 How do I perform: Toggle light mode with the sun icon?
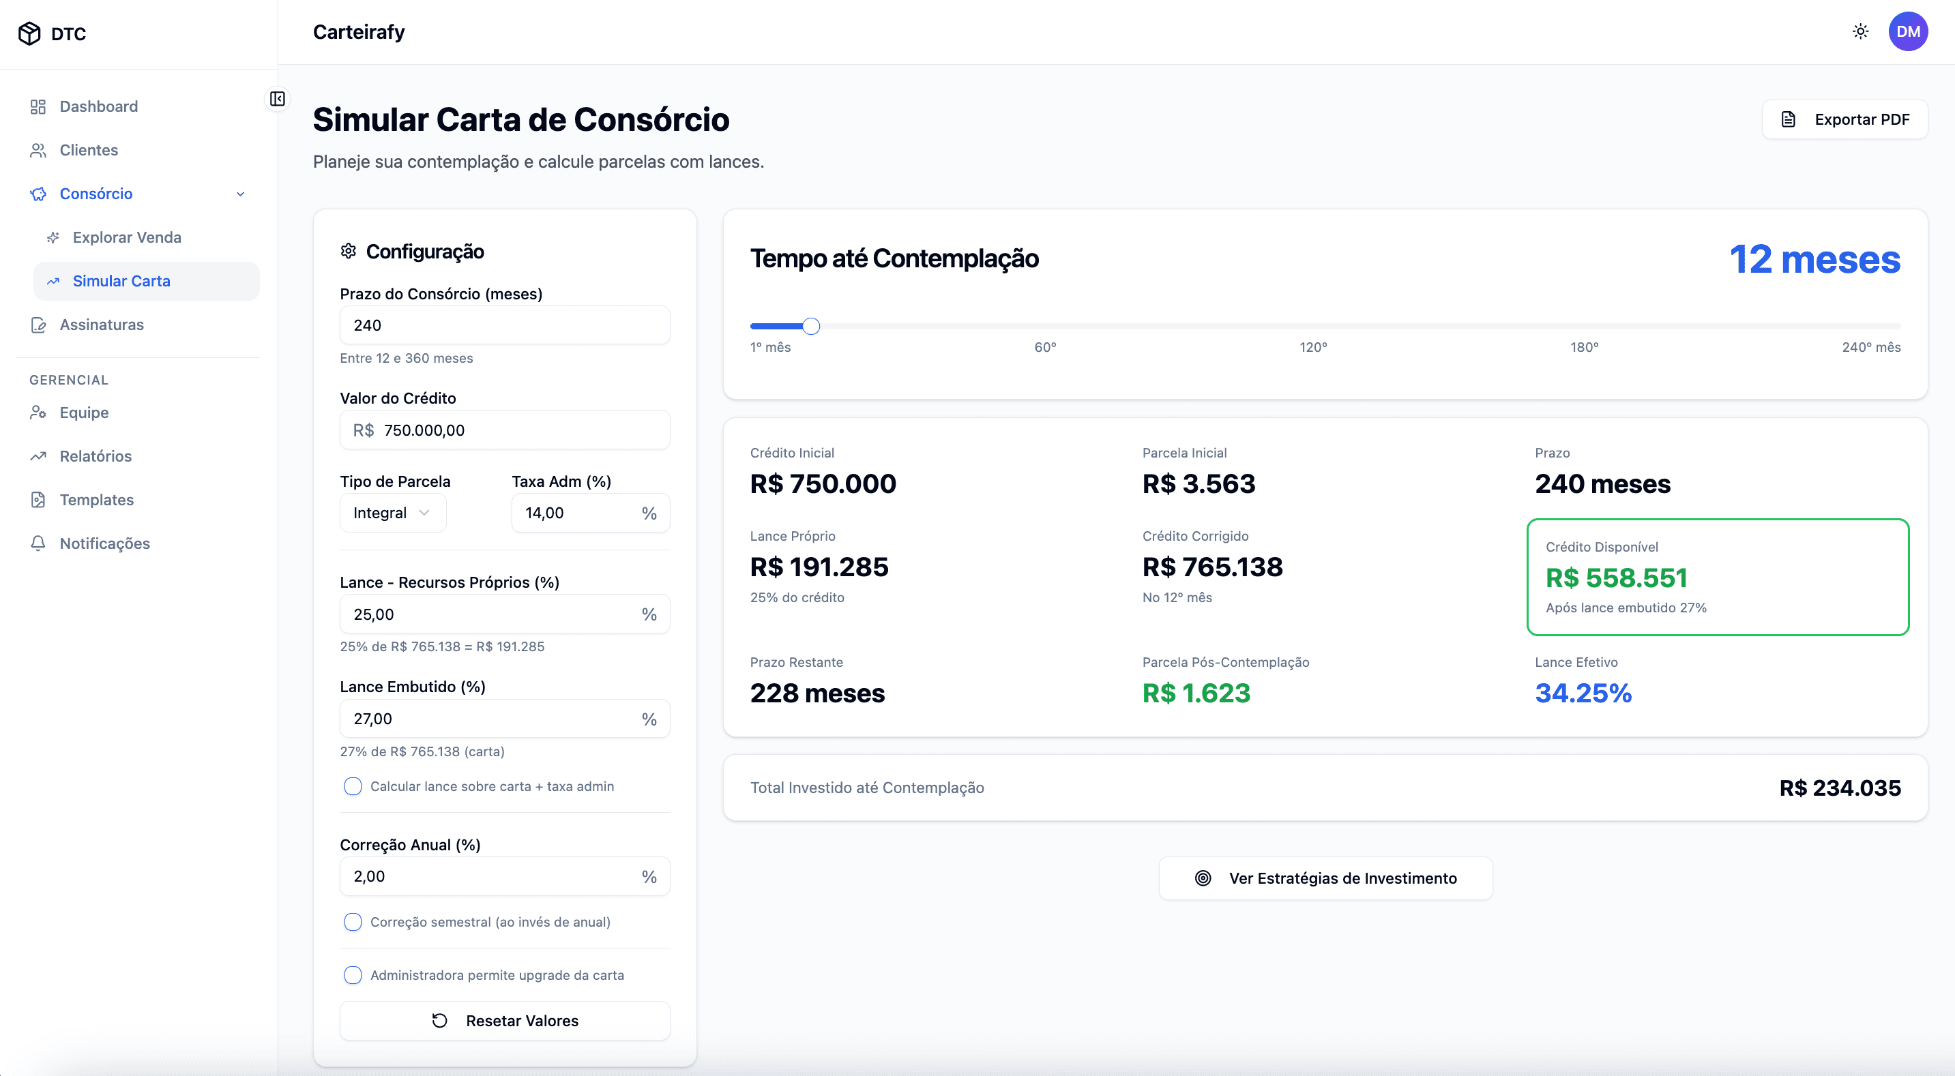click(1860, 31)
